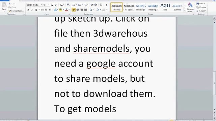Toggle Superscript formatting

(x=50, y=10)
